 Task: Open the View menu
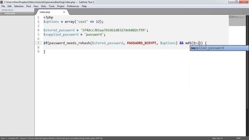36,6
